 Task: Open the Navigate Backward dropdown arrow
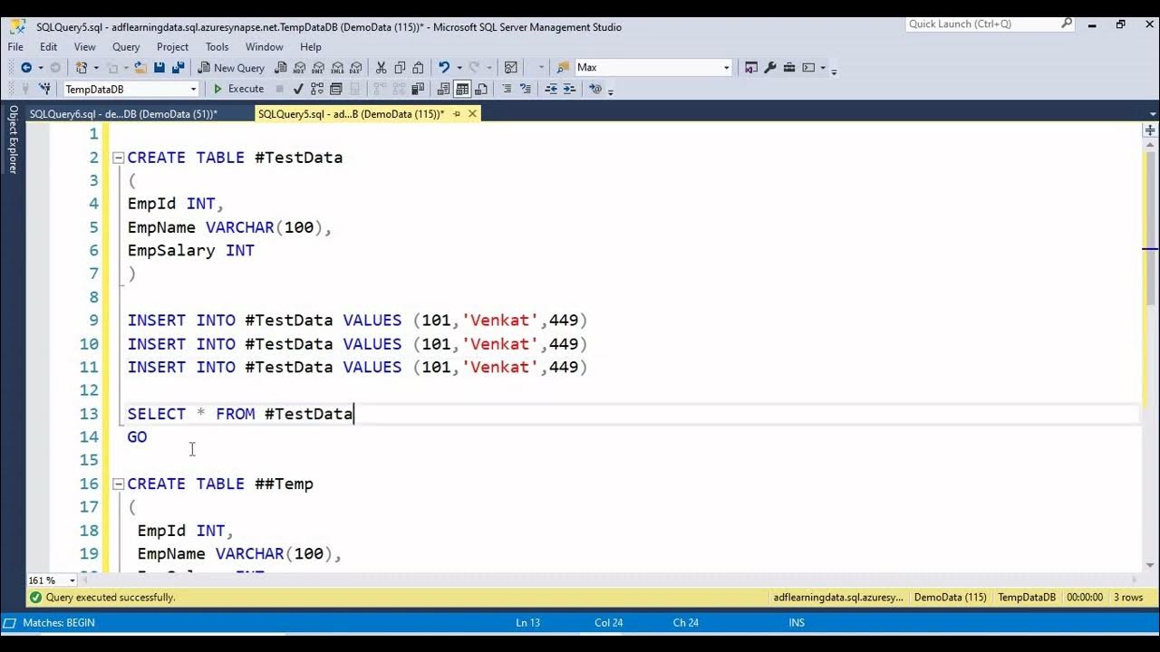(x=41, y=67)
